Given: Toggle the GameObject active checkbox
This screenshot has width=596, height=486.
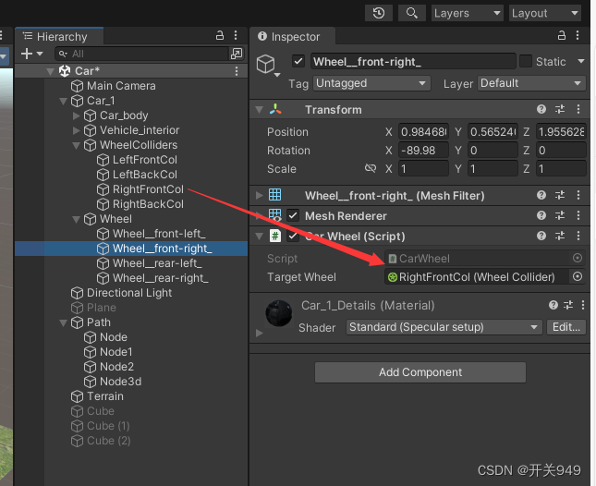Looking at the screenshot, I should (298, 62).
